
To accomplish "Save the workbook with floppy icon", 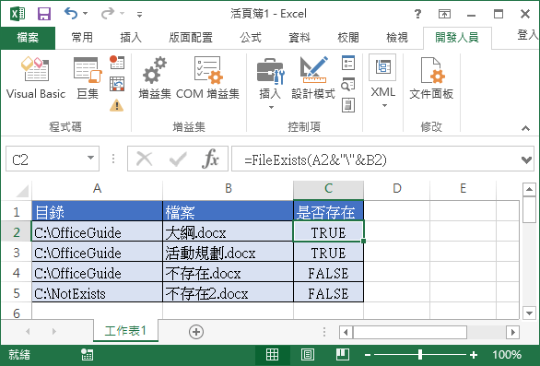I will coord(44,14).
